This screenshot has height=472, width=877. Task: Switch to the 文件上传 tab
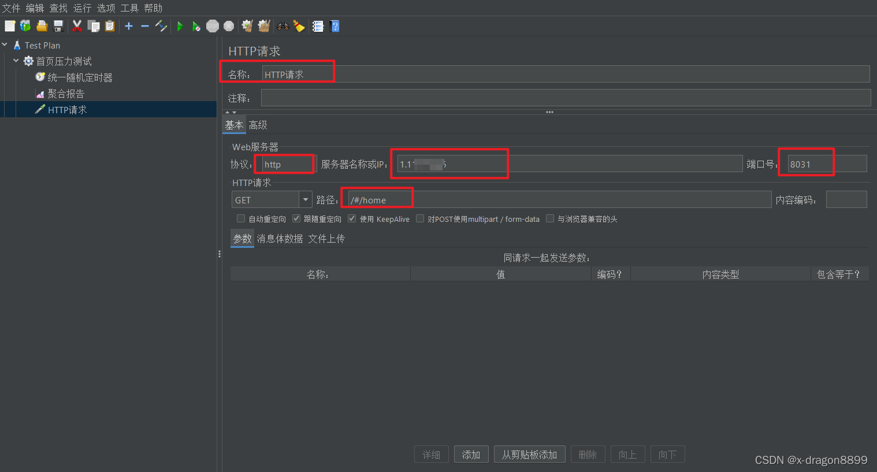[x=326, y=239]
